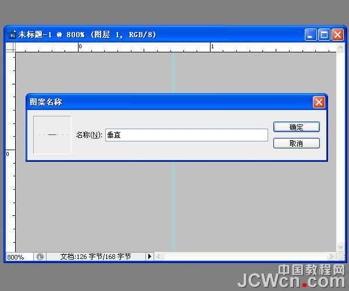
Task: Confirm the pattern name with 确定
Action: 297,127
